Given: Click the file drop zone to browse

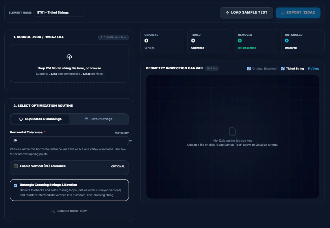Looking at the screenshot, I should pyautogui.click(x=69, y=63).
